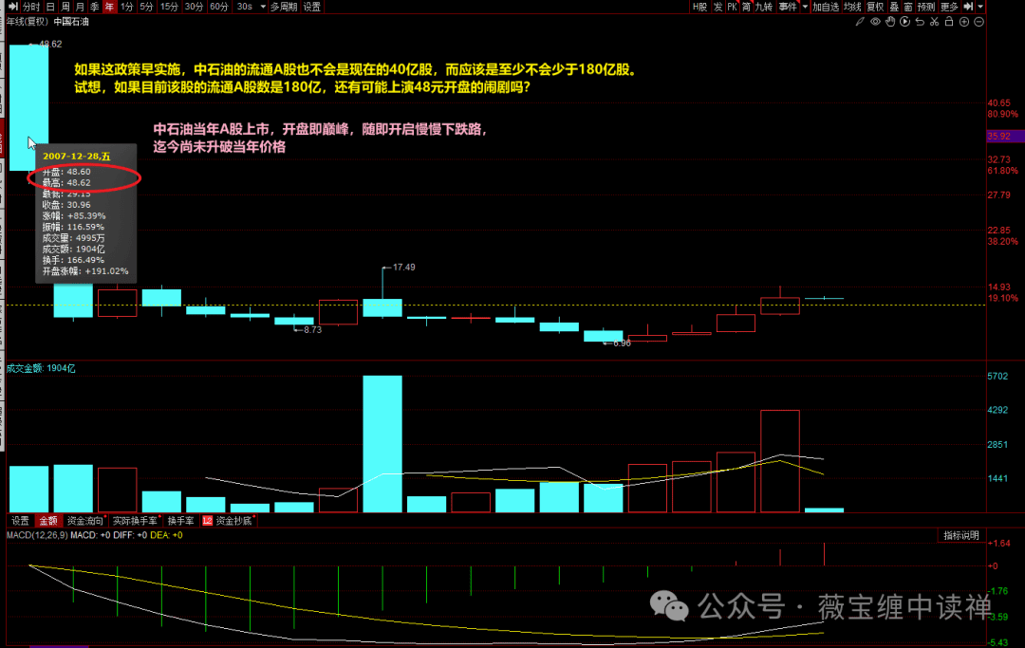The image size is (1025, 648).
Task: Click the right-side collapse arrow icon
Action: [x=968, y=7]
